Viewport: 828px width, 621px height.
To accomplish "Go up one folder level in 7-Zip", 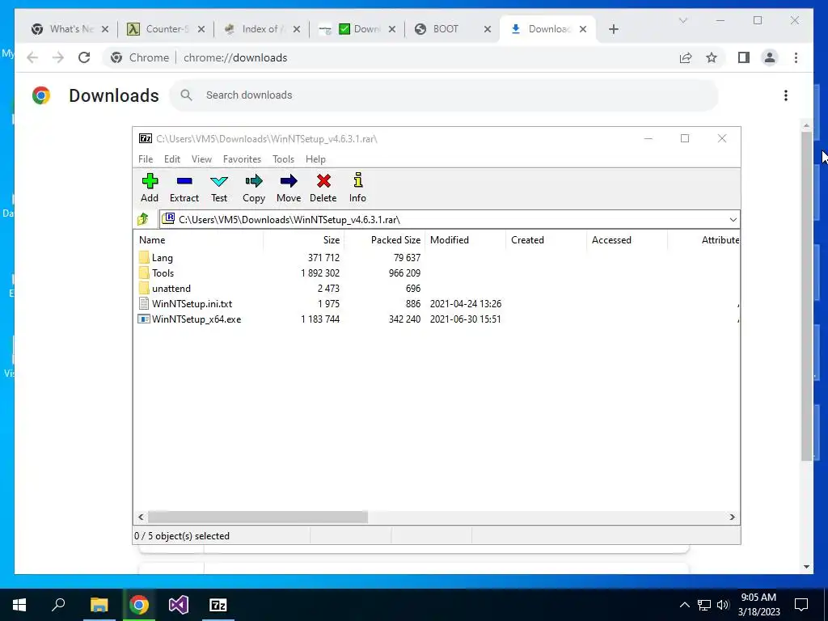I will [x=142, y=219].
